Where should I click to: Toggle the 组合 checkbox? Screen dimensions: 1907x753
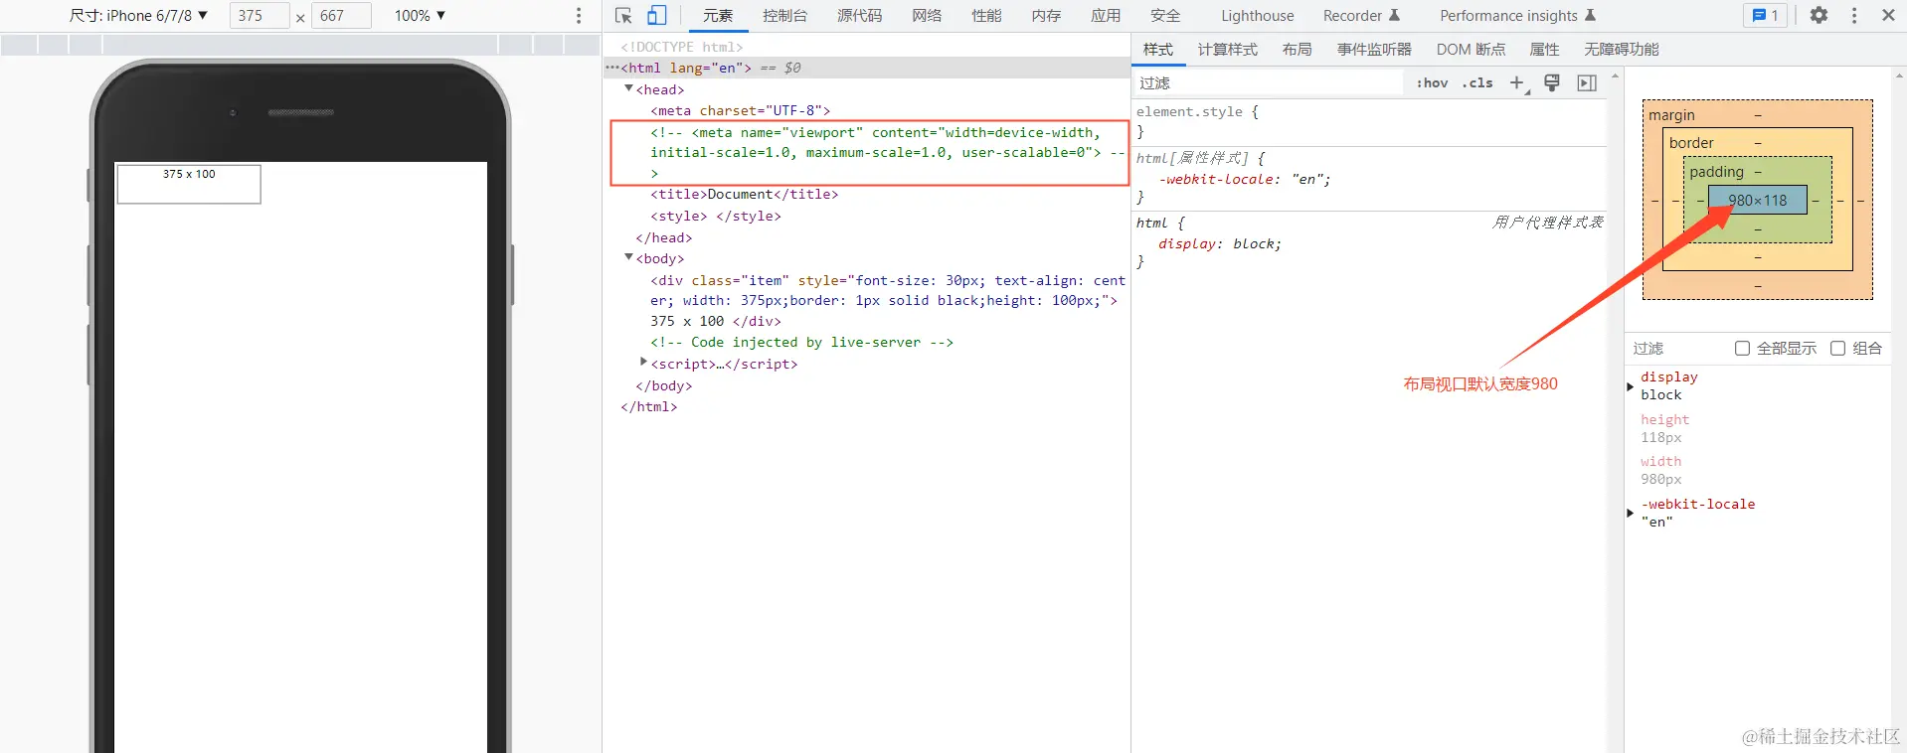1837,349
